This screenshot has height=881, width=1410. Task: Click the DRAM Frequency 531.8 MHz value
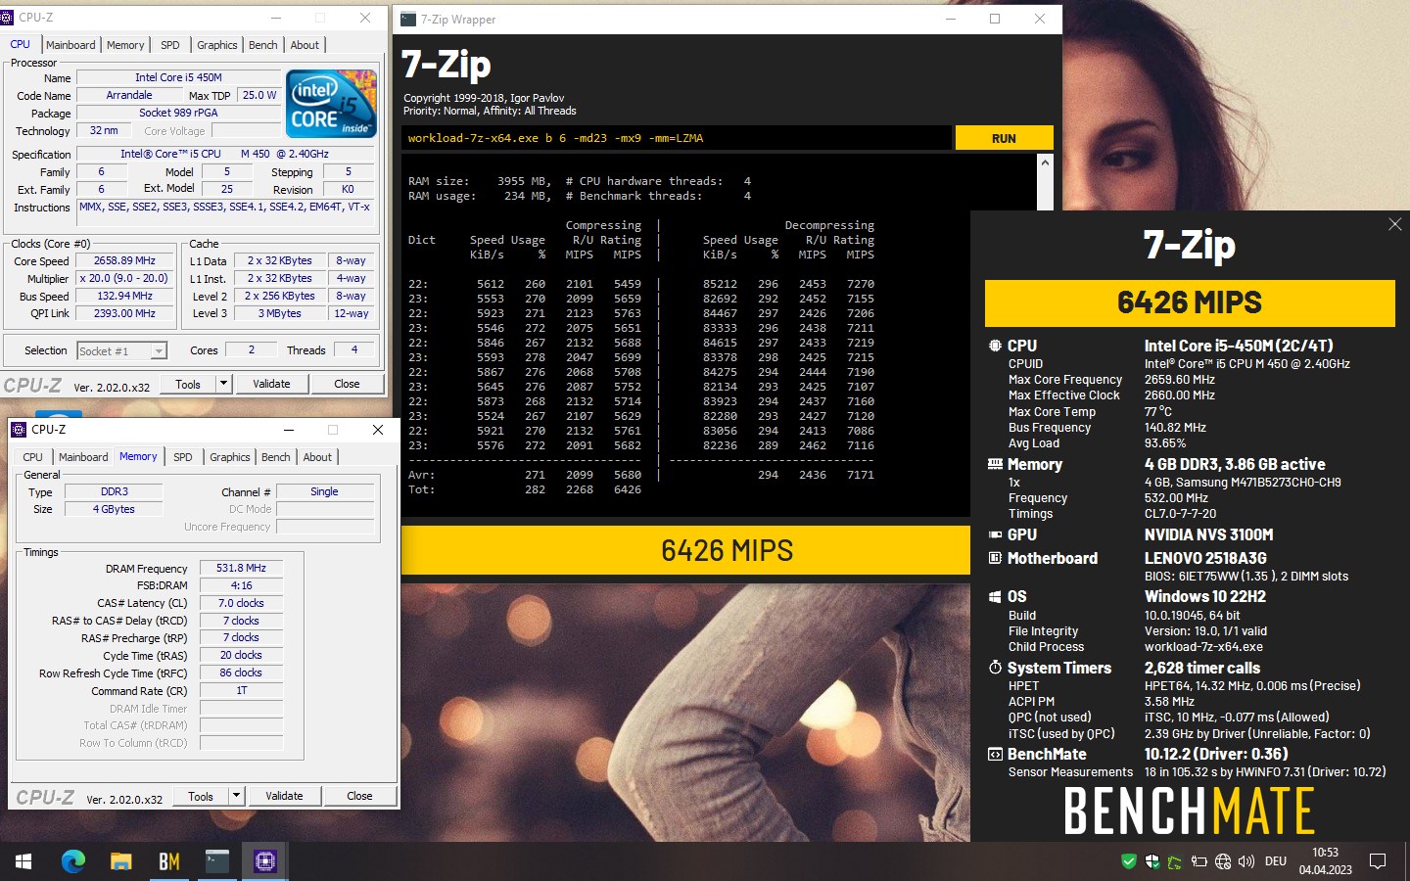(241, 568)
